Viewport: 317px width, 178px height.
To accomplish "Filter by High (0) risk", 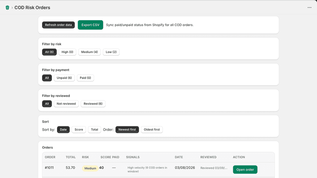I will click(x=67, y=52).
